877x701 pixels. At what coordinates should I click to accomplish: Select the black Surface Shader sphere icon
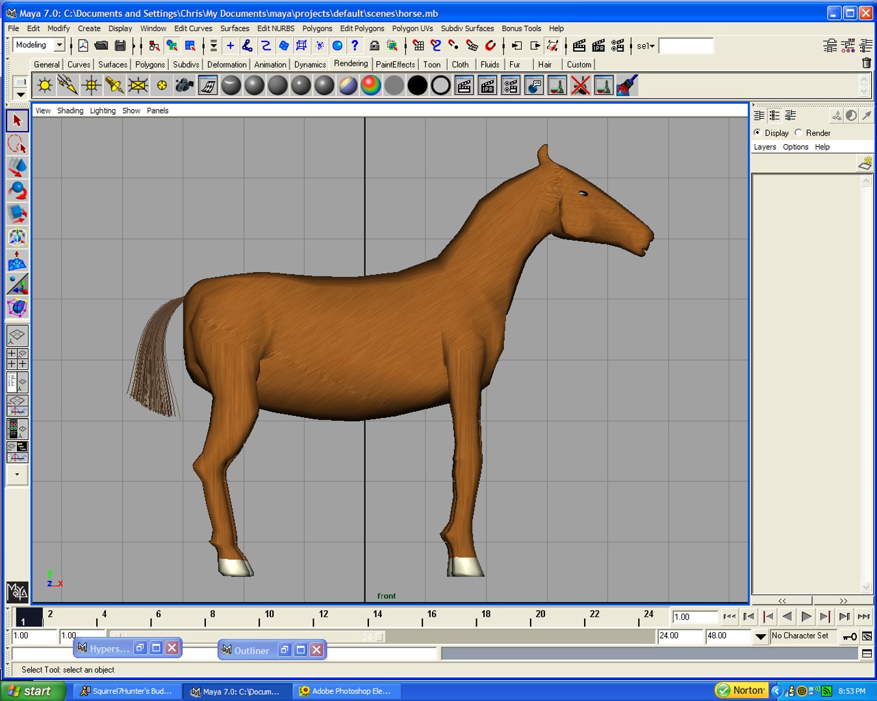417,86
